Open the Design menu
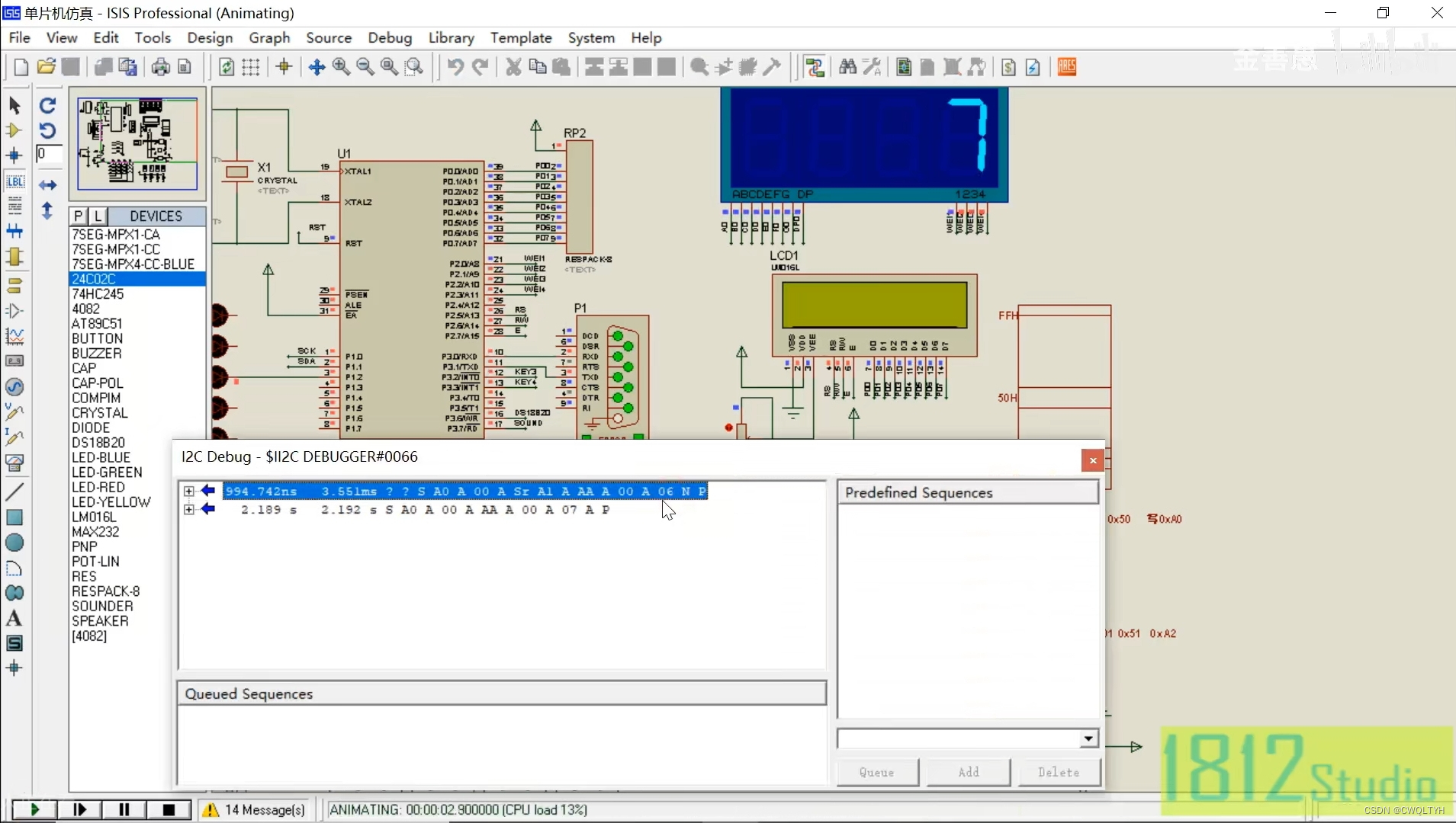This screenshot has height=823, width=1456. pos(210,37)
